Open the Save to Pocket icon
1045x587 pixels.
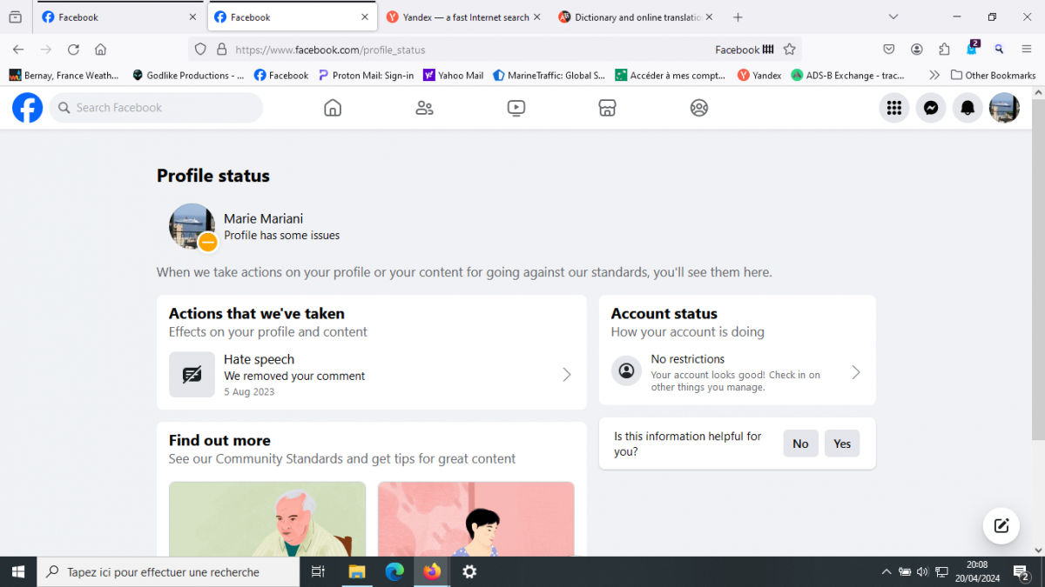coord(889,50)
